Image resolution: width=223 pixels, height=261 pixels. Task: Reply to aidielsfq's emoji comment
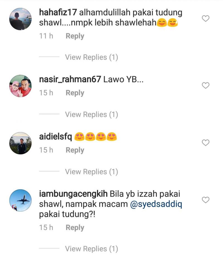tap(75, 150)
